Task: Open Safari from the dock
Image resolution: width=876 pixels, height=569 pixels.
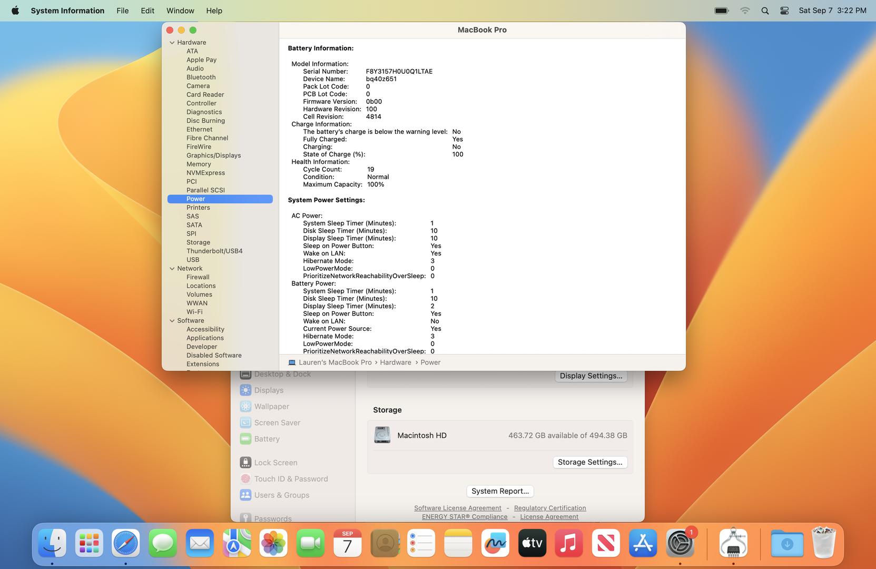Action: [125, 543]
